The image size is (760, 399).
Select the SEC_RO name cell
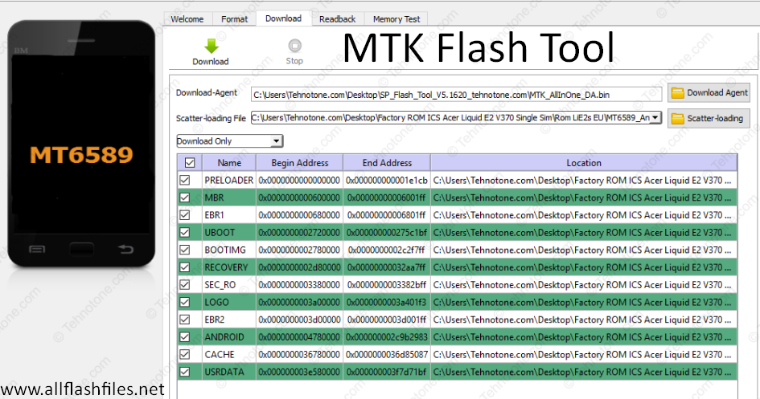pyautogui.click(x=228, y=285)
